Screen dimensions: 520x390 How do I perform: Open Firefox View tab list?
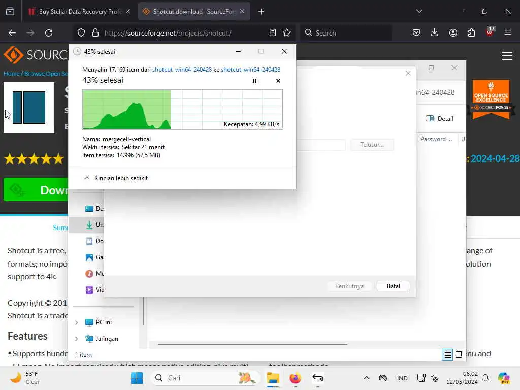click(x=10, y=12)
